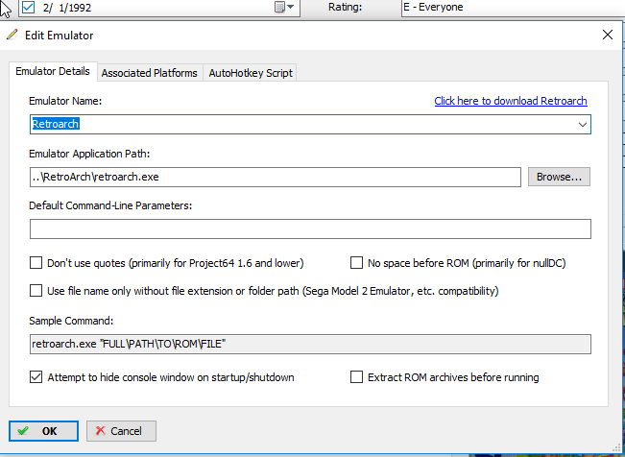
Task: Click the Emulator Application Path field
Action: pos(276,177)
